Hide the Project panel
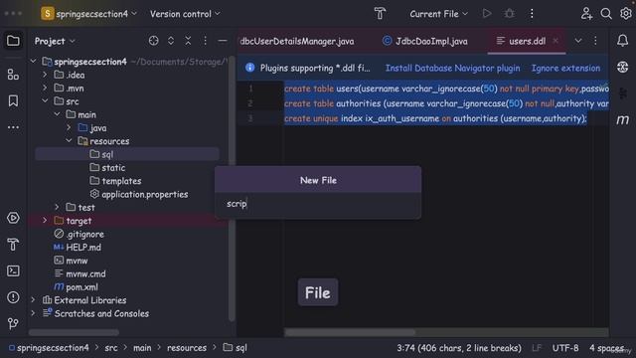The image size is (636, 358). click(223, 41)
